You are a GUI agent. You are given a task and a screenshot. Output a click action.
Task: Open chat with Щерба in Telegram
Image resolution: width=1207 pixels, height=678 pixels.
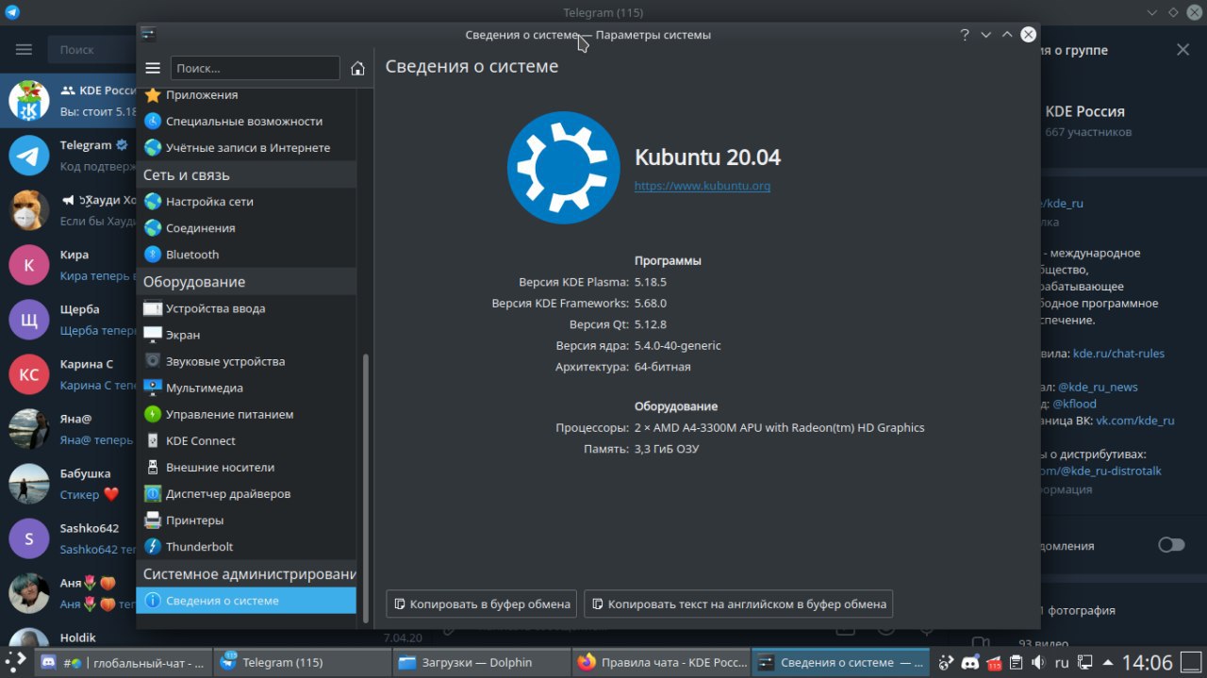tap(68, 320)
